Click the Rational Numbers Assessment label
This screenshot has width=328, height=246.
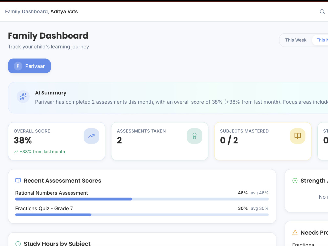(x=51, y=193)
